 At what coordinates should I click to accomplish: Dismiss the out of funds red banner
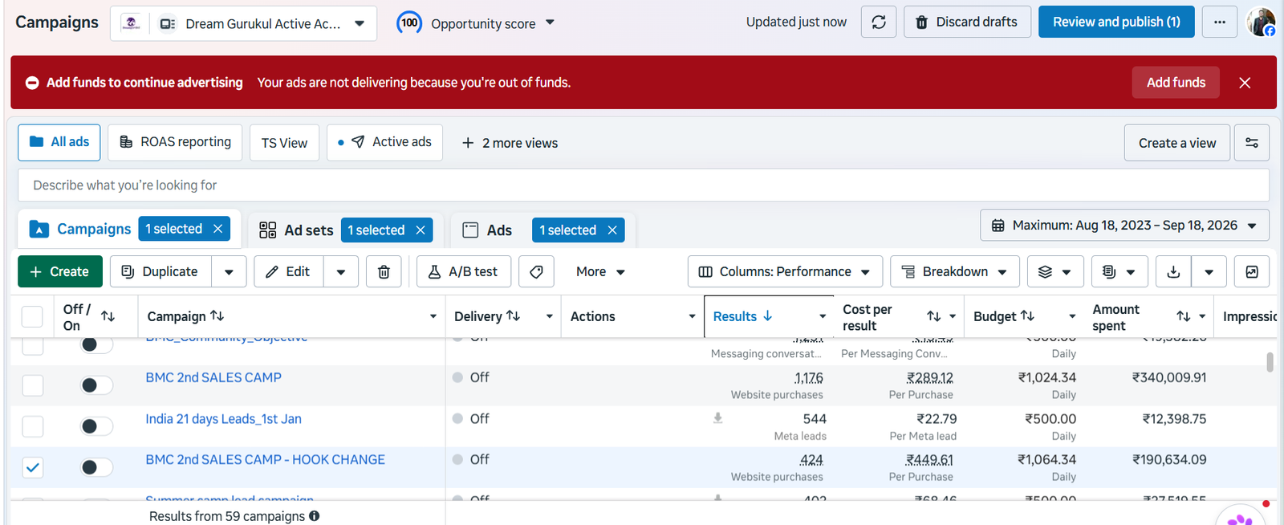click(1245, 83)
